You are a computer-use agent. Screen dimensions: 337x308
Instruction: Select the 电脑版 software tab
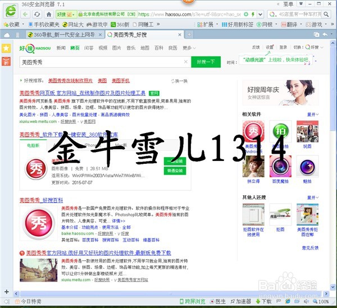coord(33,145)
